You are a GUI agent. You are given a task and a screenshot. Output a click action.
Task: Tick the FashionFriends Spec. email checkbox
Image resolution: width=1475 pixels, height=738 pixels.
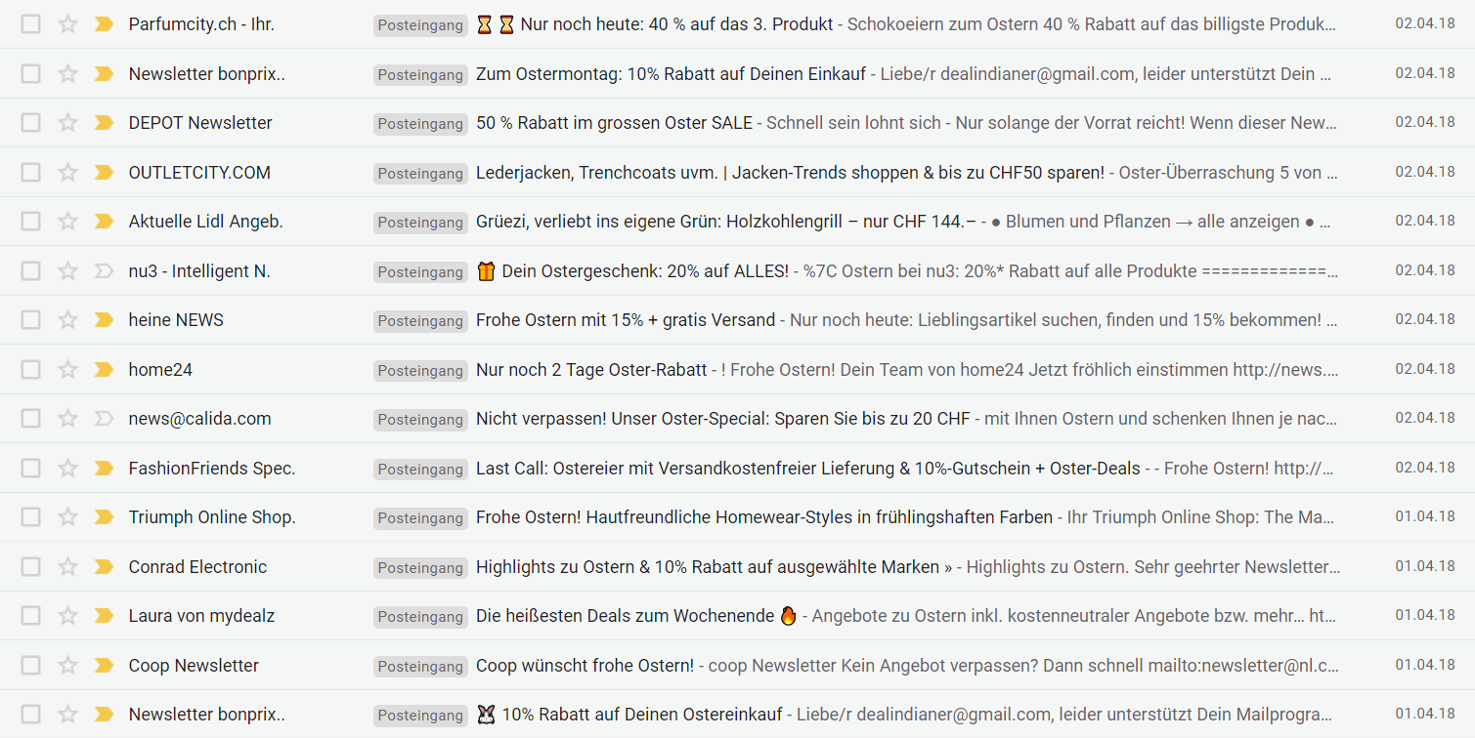pyautogui.click(x=31, y=469)
